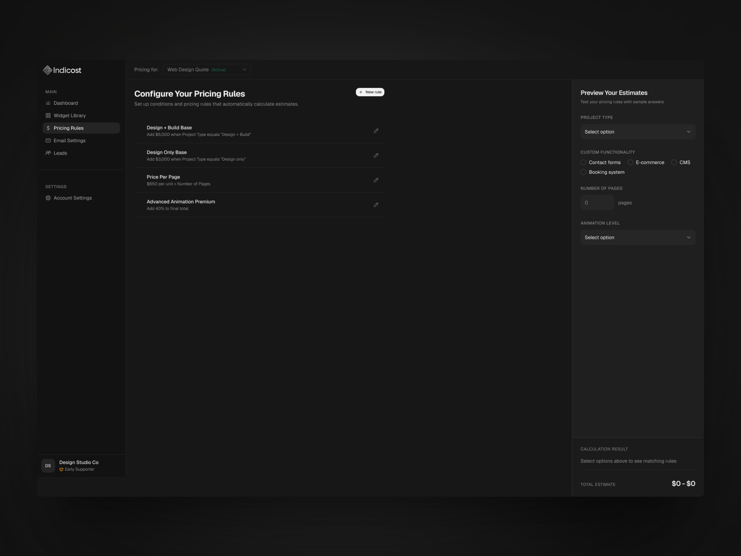Edit the Advanced Animation Premium rule
741x556 pixels.
[x=376, y=205]
